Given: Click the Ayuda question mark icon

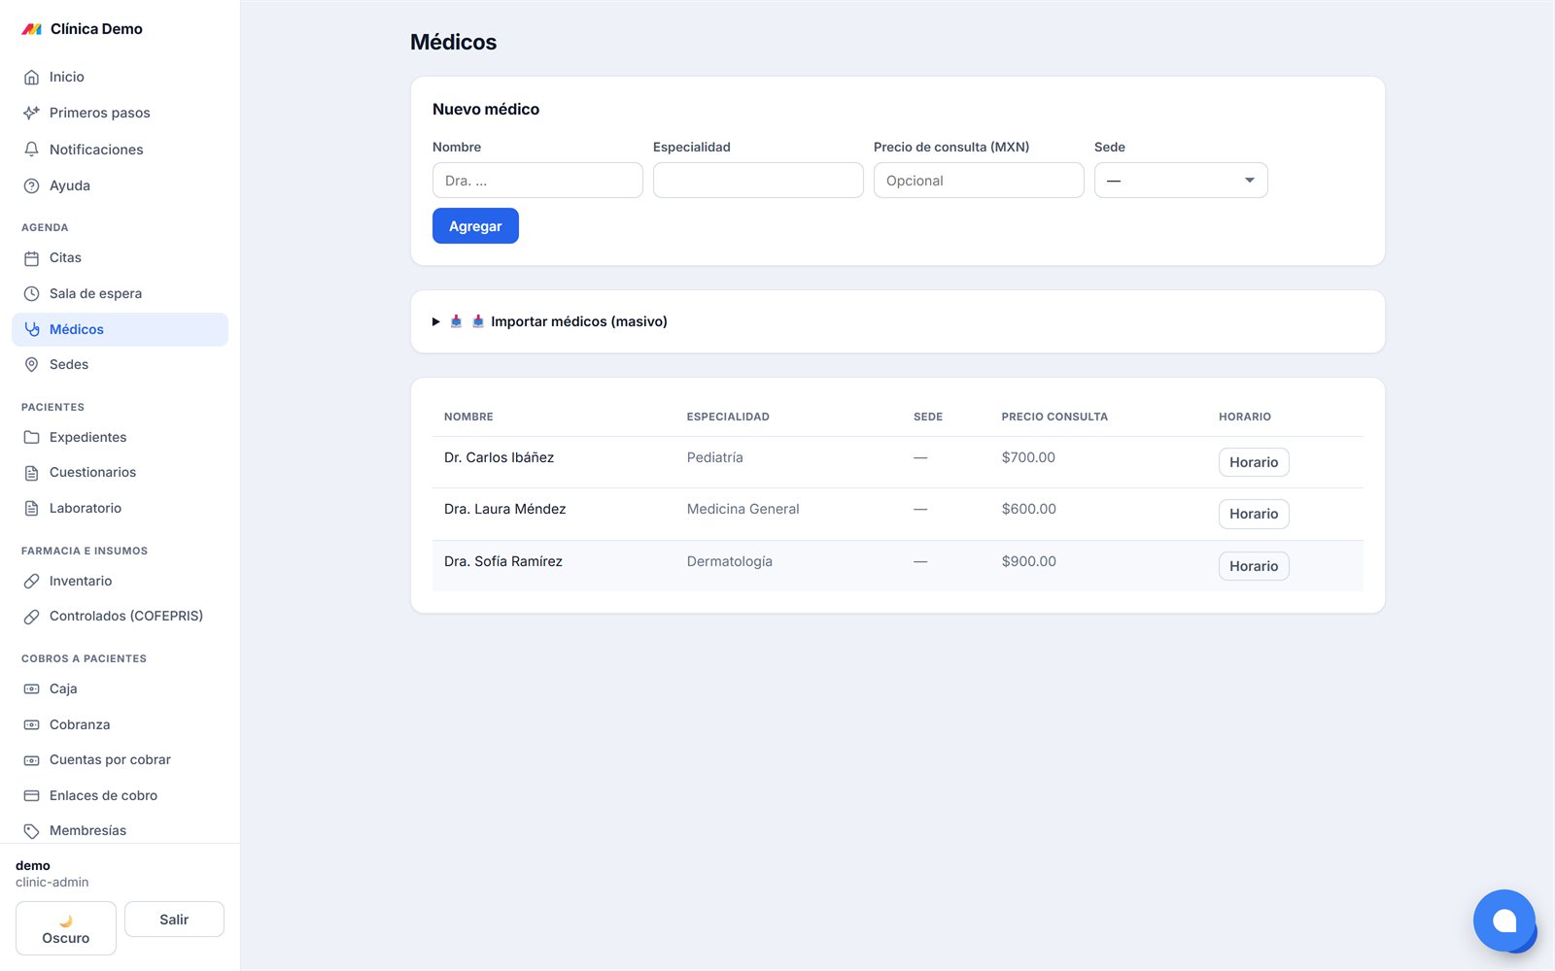Looking at the screenshot, I should point(31,185).
